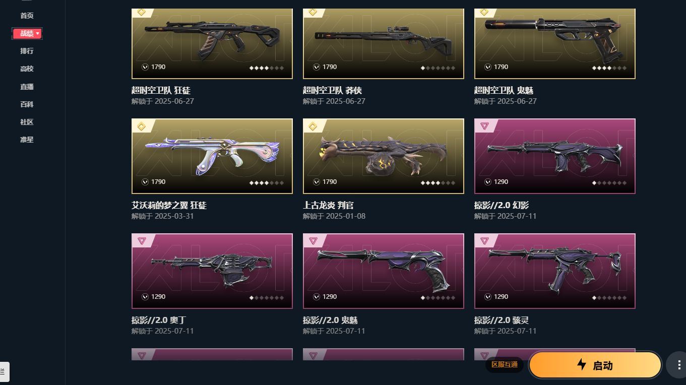
Task: Select the 掠影//2.0 骇灵 skin thumbnail
Action: 555,271
